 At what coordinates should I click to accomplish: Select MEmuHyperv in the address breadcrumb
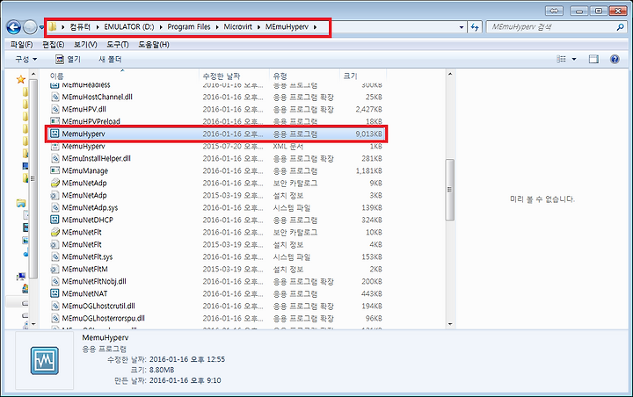pos(287,27)
